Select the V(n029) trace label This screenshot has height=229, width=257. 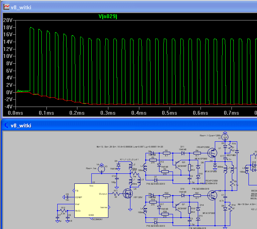tap(108, 17)
